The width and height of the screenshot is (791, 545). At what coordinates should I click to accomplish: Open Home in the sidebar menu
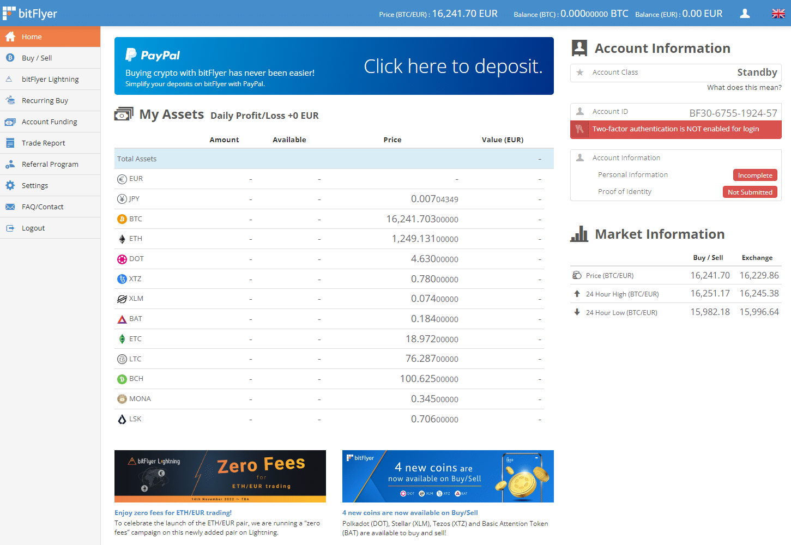point(50,37)
